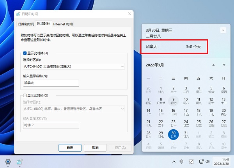Screen dimensions: 234x168
Task: Enable the second 显示此时钟(O) checkbox
Action: (25, 95)
